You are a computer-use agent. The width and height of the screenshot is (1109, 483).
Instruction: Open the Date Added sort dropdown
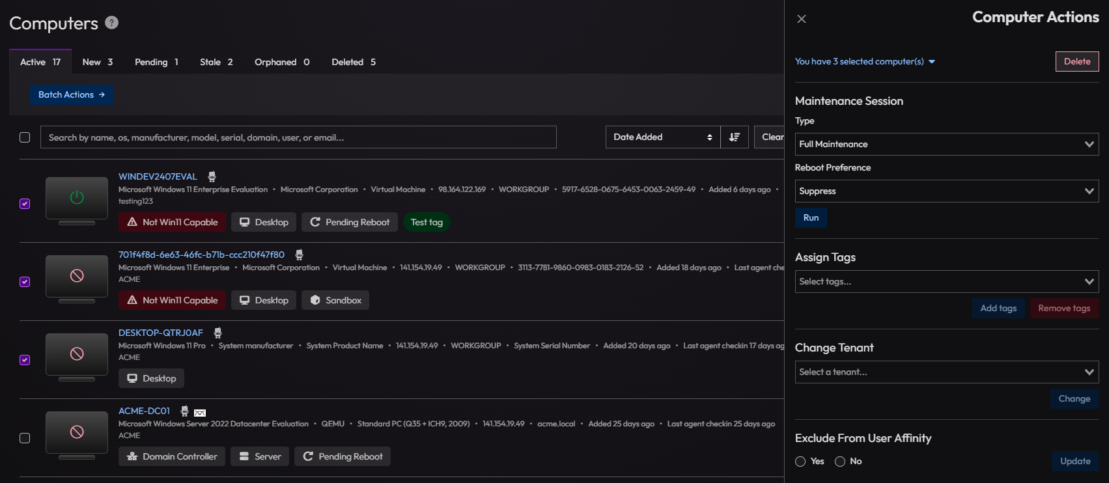(x=663, y=137)
